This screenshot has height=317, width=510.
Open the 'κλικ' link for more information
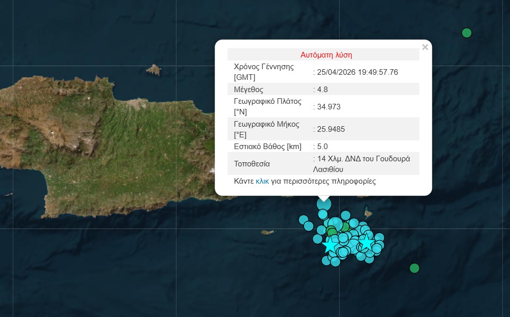click(x=262, y=181)
